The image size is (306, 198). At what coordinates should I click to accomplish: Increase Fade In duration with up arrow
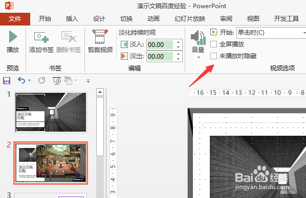(178, 42)
